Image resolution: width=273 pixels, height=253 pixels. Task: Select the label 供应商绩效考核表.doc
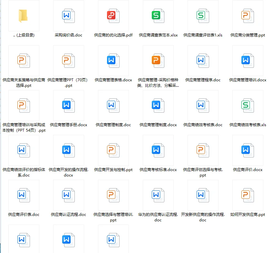point(203,125)
